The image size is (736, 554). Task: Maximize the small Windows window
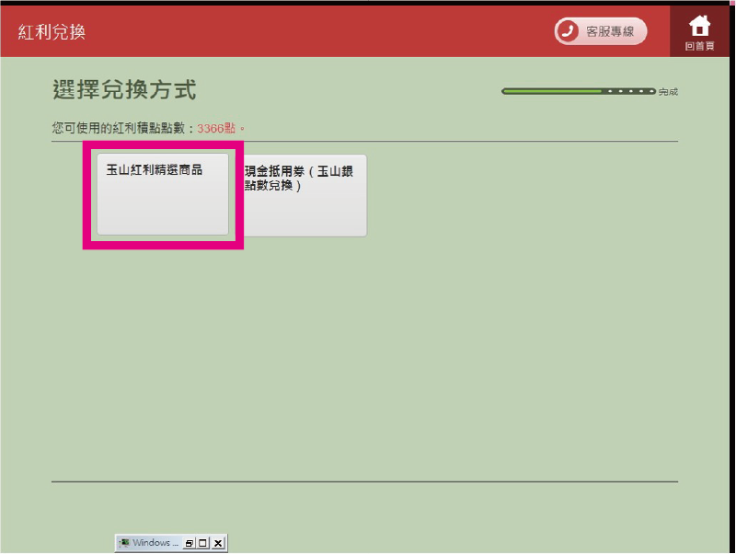pos(202,543)
